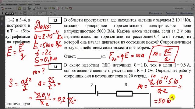Click the Highlight text comment icon
Screen dimensions: 195x109
[54, 8]
